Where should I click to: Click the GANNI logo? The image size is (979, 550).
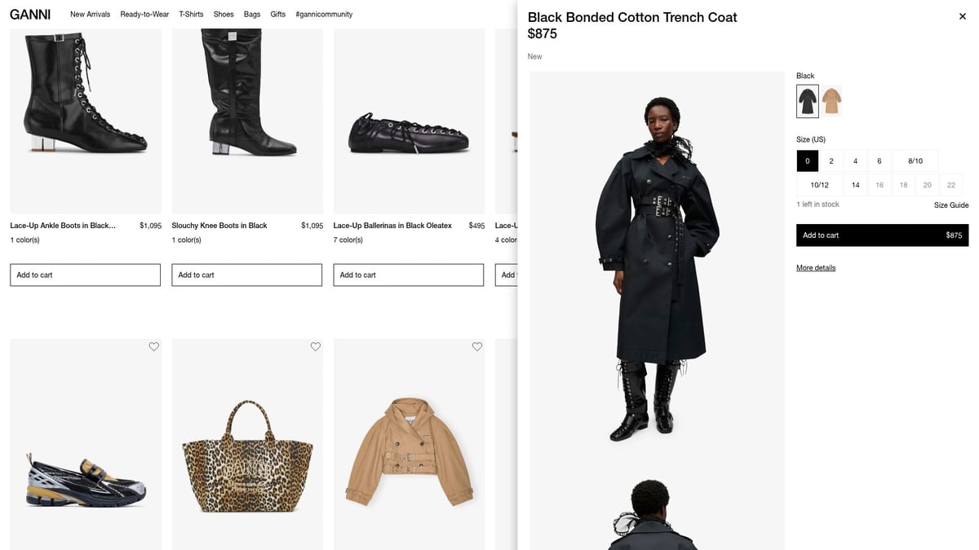point(30,15)
